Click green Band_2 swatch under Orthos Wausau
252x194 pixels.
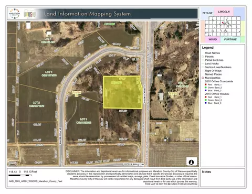pyautogui.click(x=206, y=100)
